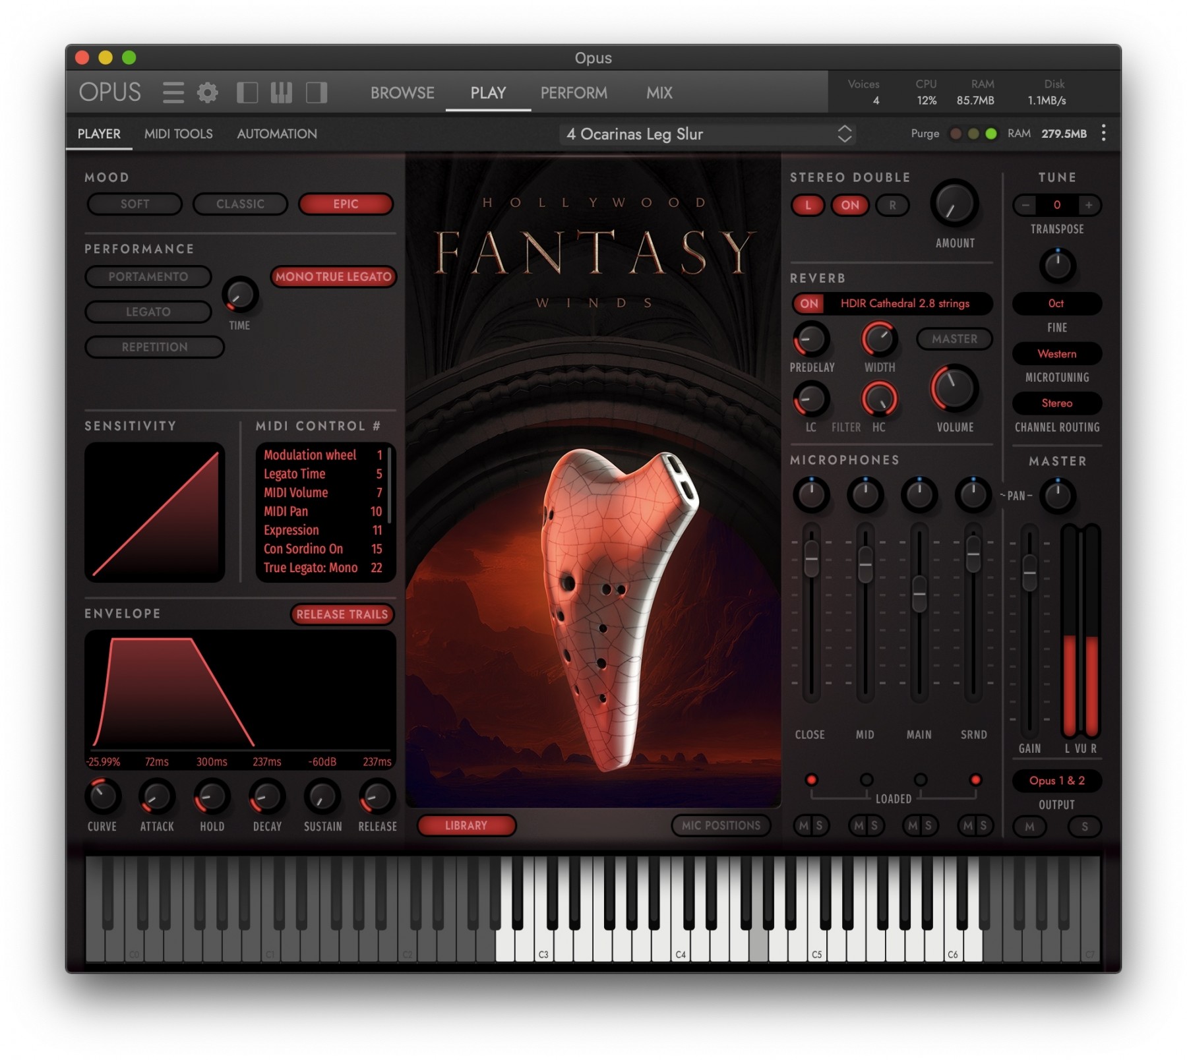The image size is (1187, 1060).
Task: Open the hamburger main menu
Action: pyautogui.click(x=173, y=92)
